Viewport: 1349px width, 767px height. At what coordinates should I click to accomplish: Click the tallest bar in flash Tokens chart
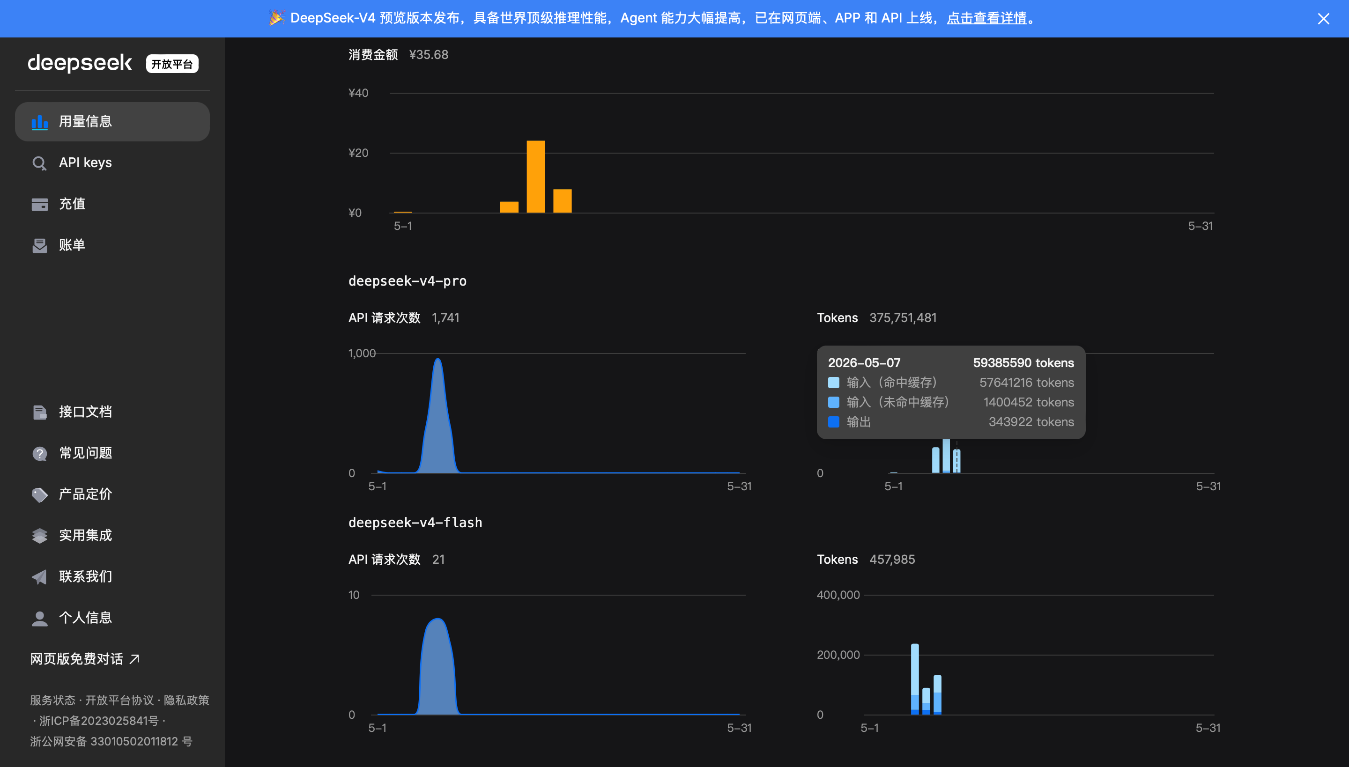915,679
